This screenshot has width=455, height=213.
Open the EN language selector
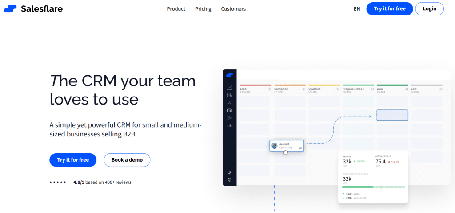(357, 9)
